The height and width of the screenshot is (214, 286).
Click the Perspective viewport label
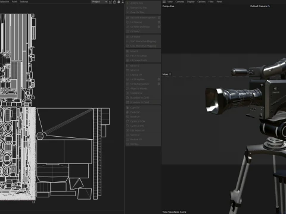168,7
